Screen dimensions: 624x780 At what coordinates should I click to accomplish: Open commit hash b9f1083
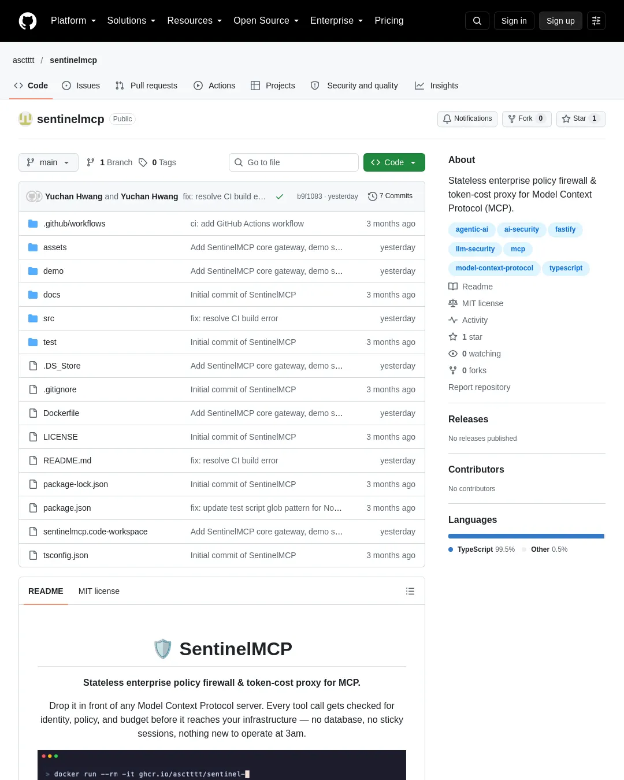click(x=310, y=196)
